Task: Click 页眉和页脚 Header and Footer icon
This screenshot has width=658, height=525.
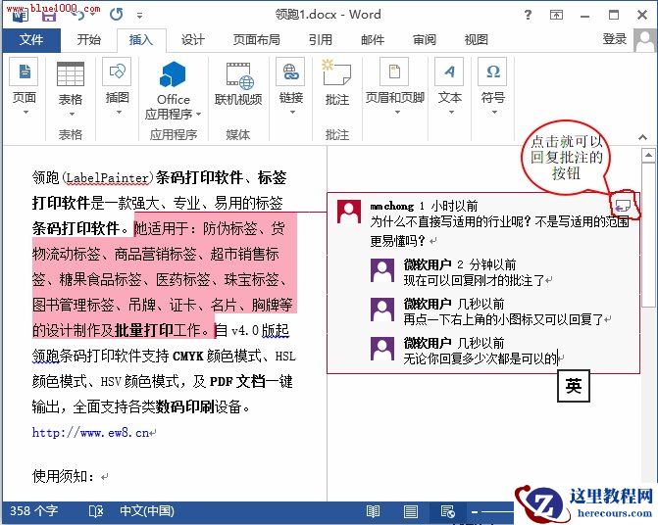Action: (x=394, y=72)
